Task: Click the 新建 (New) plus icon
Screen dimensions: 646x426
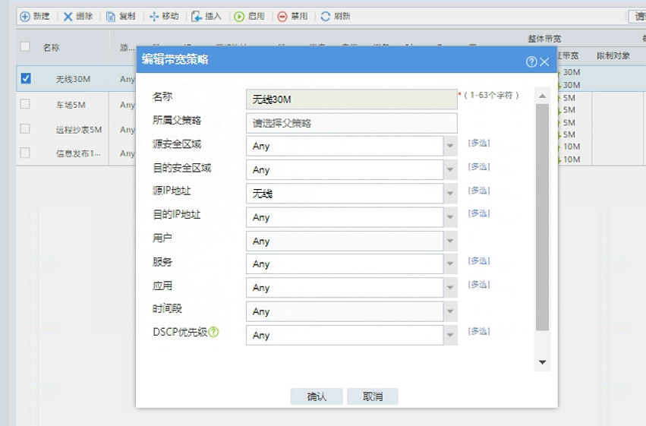Action: coord(24,16)
